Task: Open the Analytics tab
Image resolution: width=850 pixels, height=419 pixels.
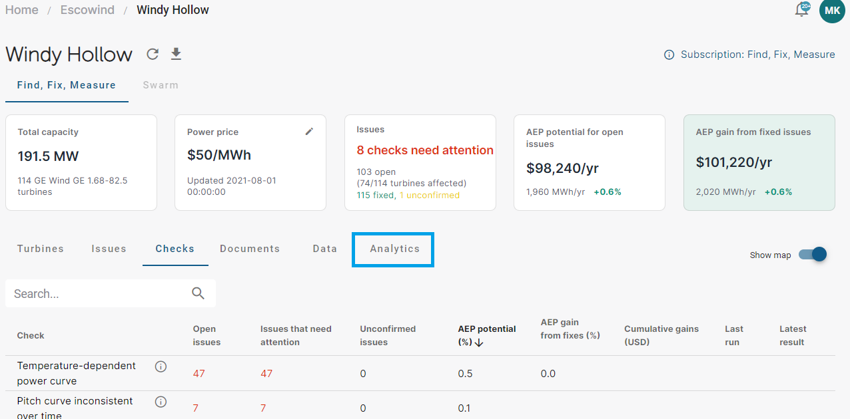Action: (395, 249)
